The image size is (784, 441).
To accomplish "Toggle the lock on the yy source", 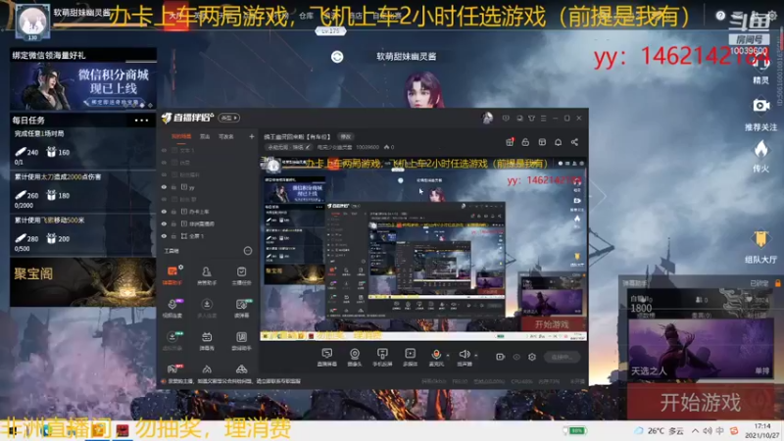I will [x=174, y=187].
